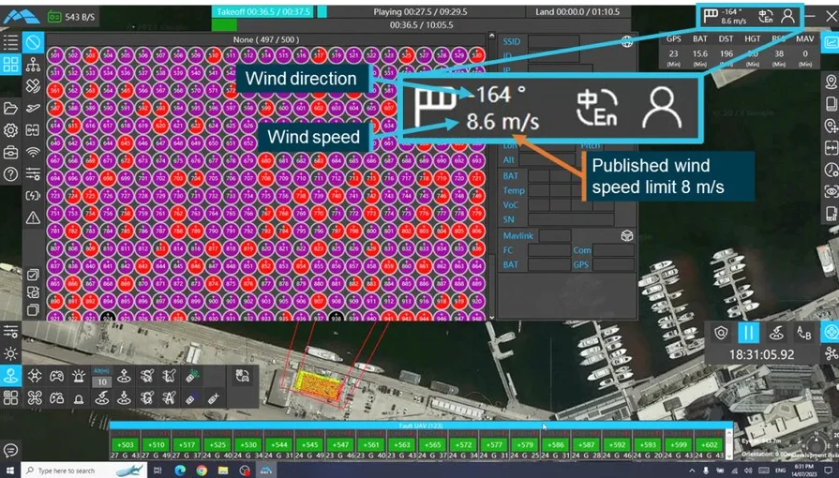Open the battery charging icon panel

coord(33,196)
